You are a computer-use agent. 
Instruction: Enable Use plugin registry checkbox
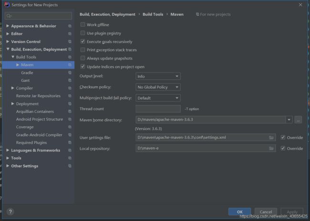click(83, 33)
